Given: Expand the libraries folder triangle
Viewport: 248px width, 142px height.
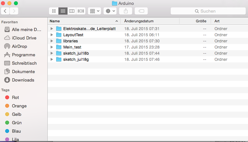Looking at the screenshot, I should (52, 41).
